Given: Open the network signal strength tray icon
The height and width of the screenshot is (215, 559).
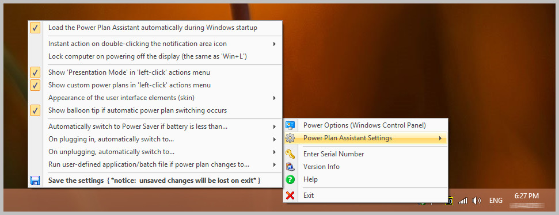Looking at the screenshot, I should [463, 201].
